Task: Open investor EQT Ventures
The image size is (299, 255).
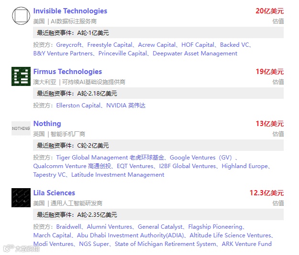Action: click(135, 166)
